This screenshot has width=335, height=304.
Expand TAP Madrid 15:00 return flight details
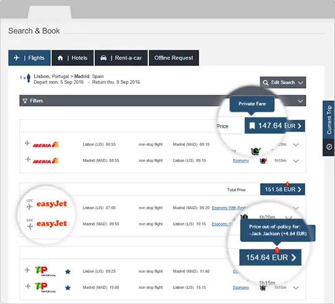point(296,288)
